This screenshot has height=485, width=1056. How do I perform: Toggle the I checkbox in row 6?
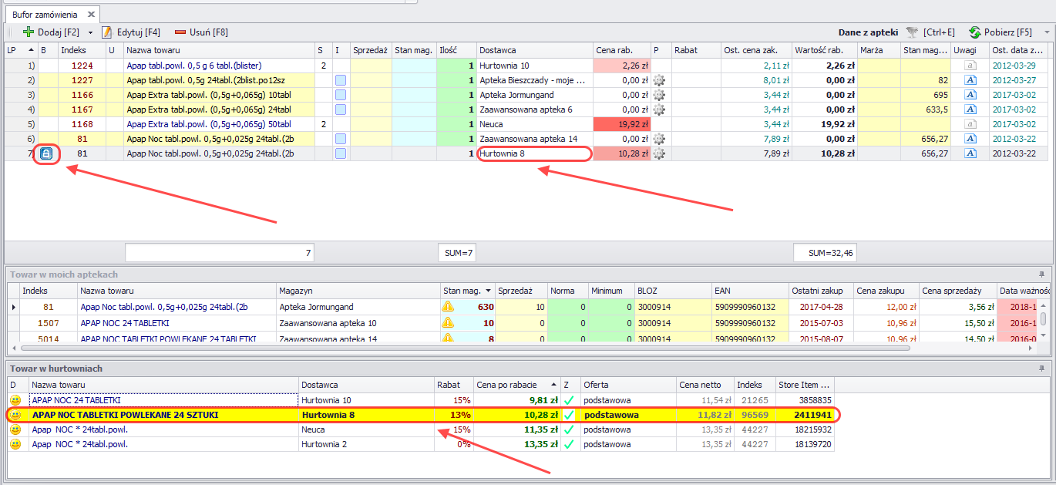click(340, 139)
